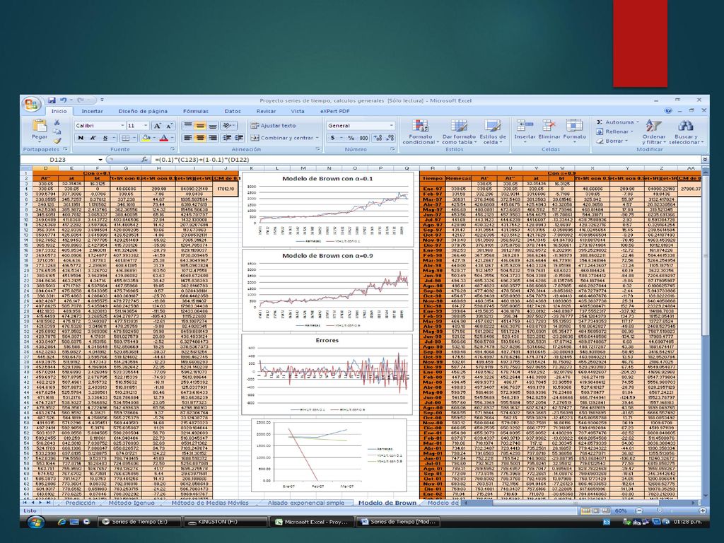The width and height of the screenshot is (724, 543).
Task: Expand the formula bar with double chevron
Action: pyautogui.click(x=705, y=159)
